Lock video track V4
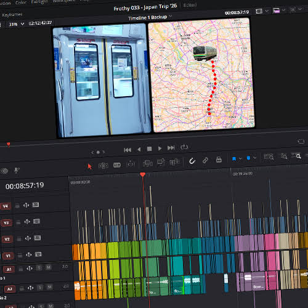Viewport: 308px width, 308px height. tap(17, 206)
